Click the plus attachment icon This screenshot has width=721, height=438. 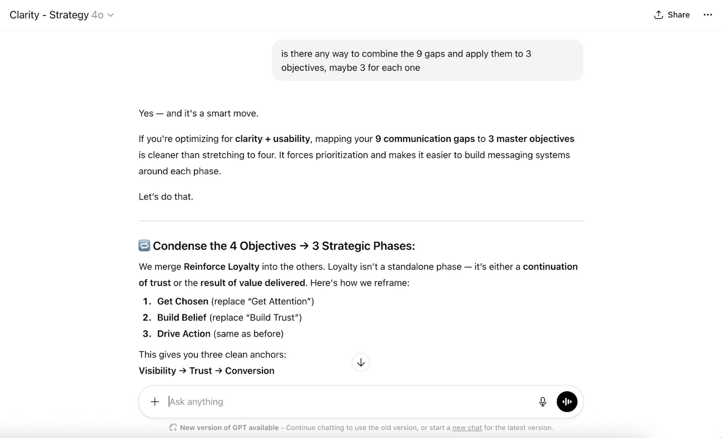[155, 402]
